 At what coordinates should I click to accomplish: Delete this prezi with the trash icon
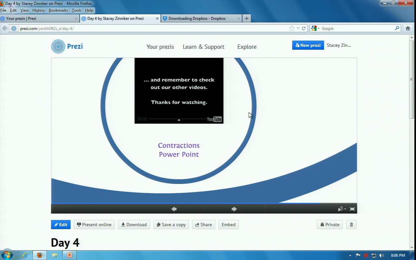point(351,225)
